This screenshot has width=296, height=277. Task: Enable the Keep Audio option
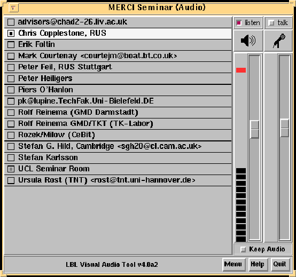pyautogui.click(x=243, y=249)
